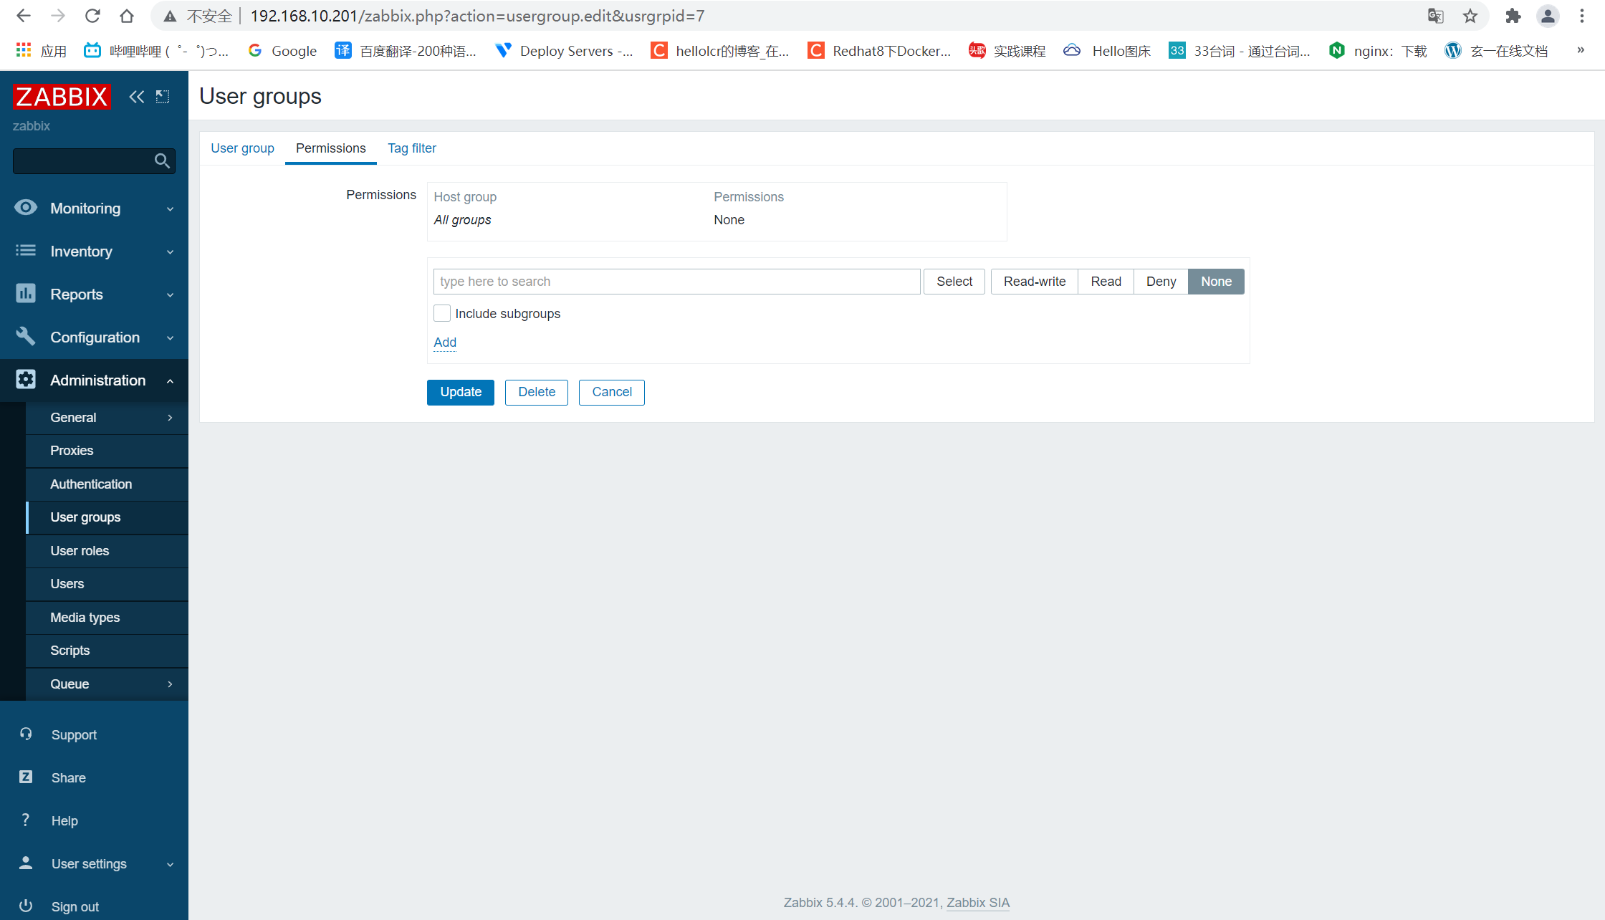Click the User settings person icon

click(26, 863)
